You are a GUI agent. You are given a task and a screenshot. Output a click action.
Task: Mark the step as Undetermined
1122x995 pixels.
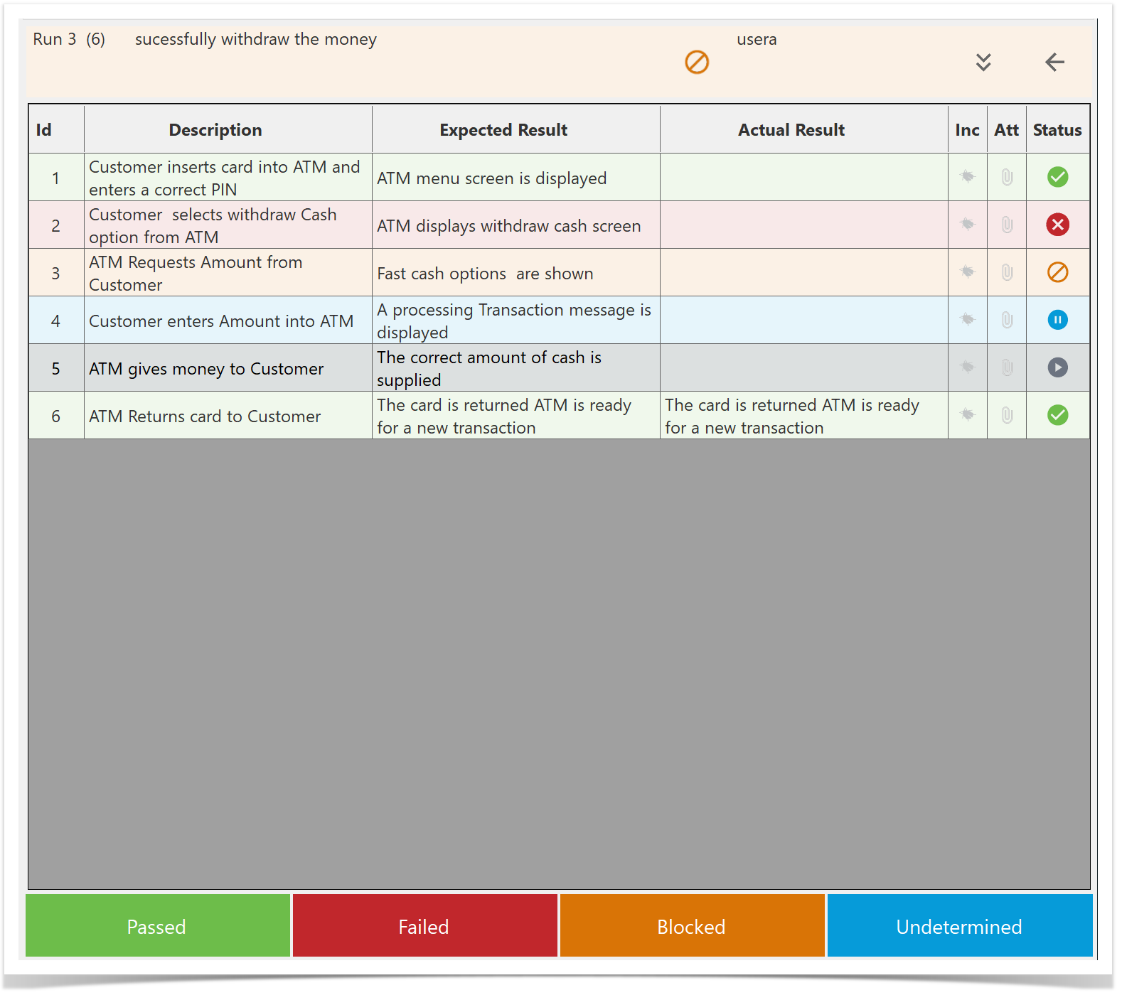pyautogui.click(x=959, y=926)
